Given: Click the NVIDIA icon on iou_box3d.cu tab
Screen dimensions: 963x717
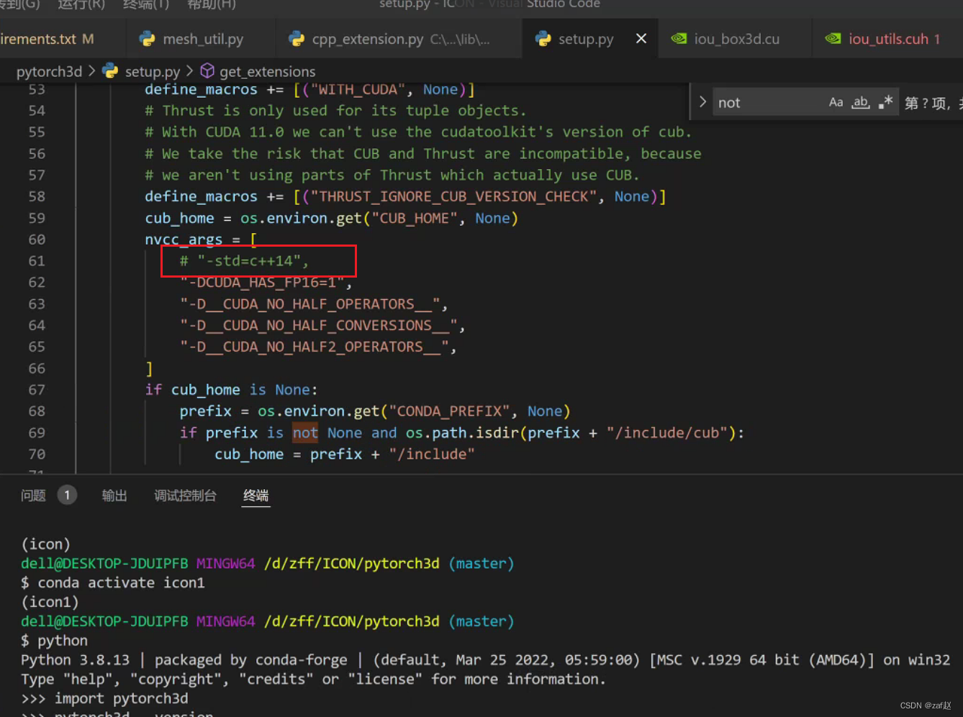Looking at the screenshot, I should click(x=679, y=38).
